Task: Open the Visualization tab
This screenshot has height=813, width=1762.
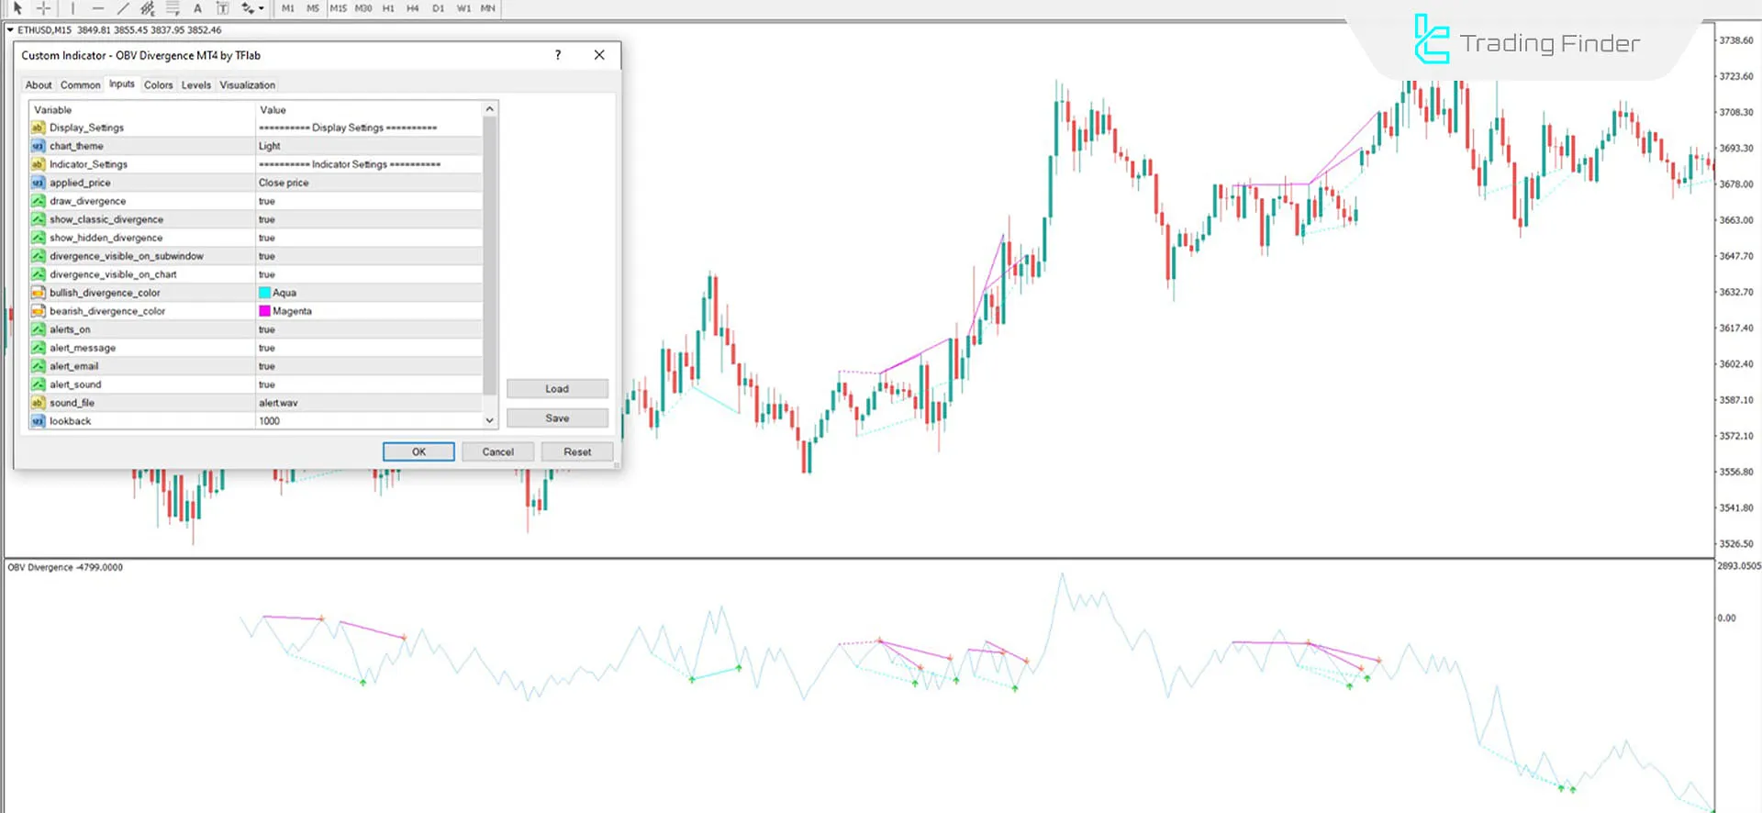Action: coord(247,85)
